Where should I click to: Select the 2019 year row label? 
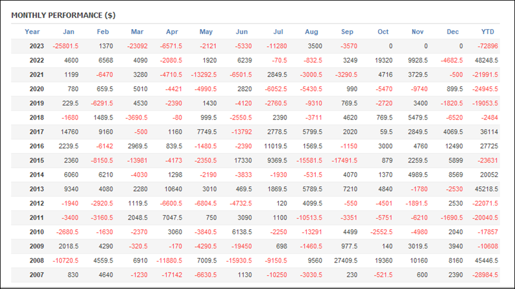click(37, 104)
